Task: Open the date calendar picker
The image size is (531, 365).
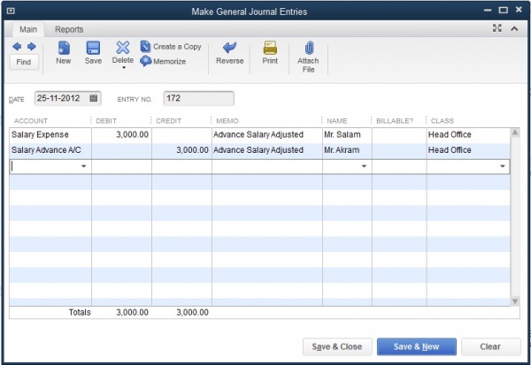Action: pyautogui.click(x=95, y=98)
